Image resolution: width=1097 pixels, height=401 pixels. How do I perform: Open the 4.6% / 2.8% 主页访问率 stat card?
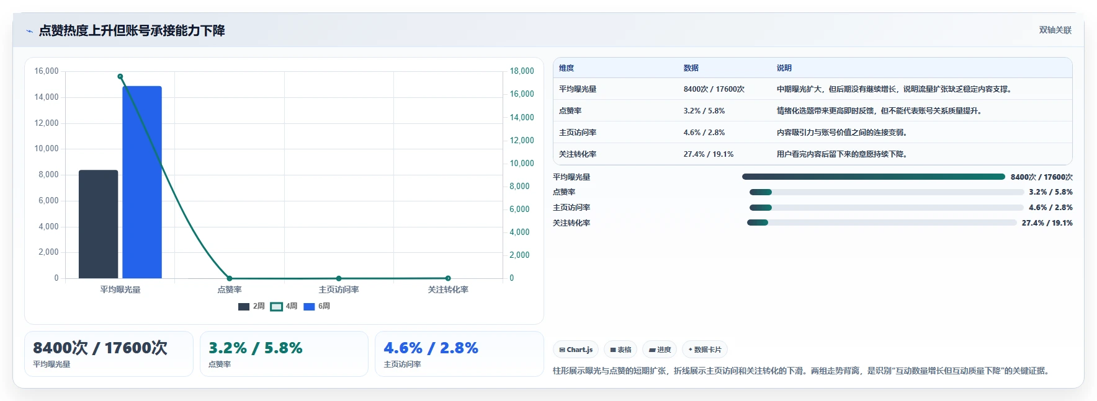click(x=459, y=354)
